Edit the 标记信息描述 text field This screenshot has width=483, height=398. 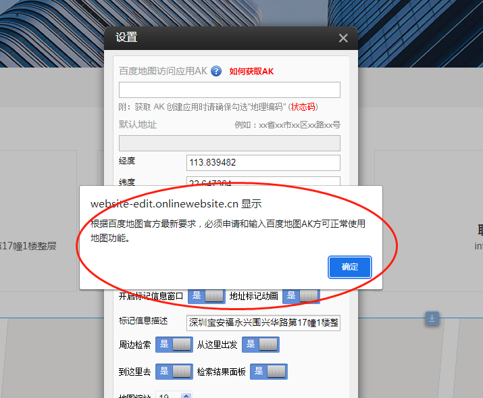coord(263,323)
